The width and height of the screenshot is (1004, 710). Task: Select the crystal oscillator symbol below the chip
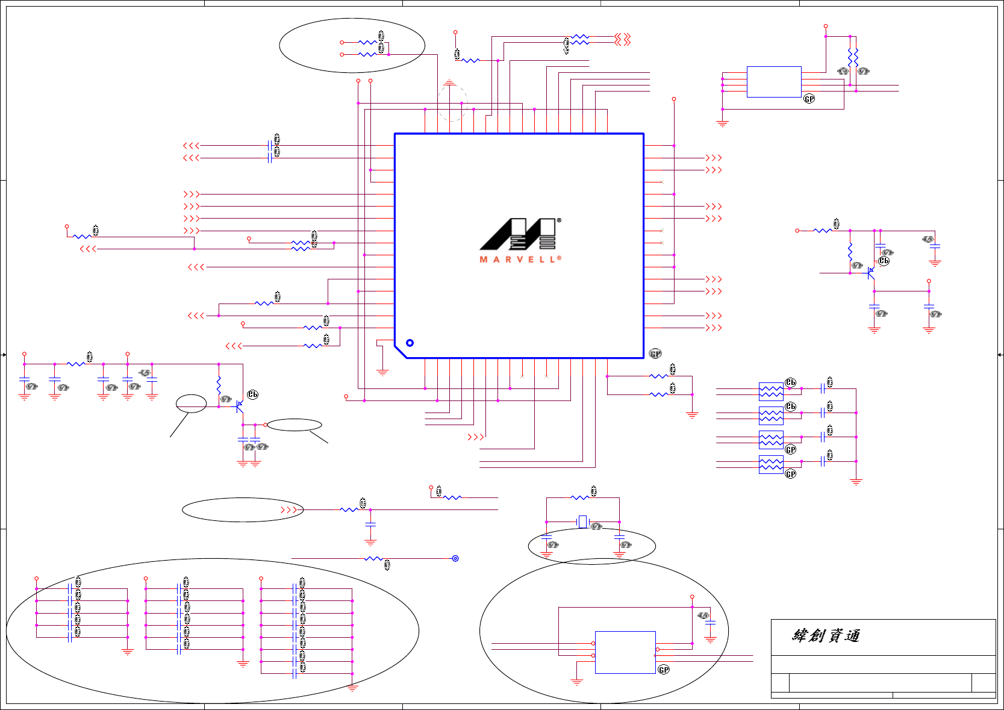[582, 522]
